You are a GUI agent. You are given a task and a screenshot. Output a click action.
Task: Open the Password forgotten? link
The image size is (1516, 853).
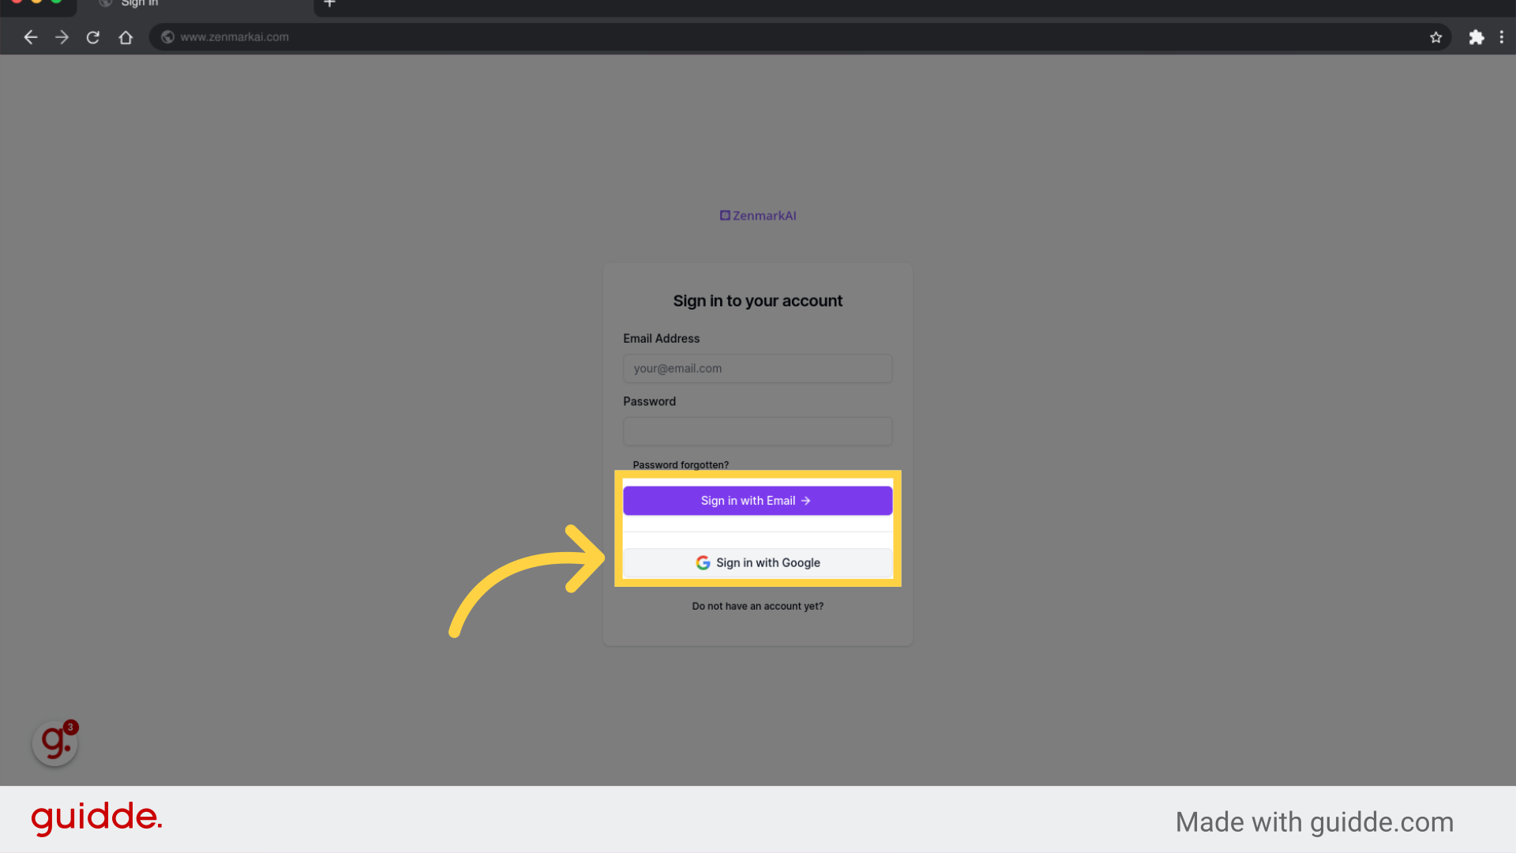681,465
